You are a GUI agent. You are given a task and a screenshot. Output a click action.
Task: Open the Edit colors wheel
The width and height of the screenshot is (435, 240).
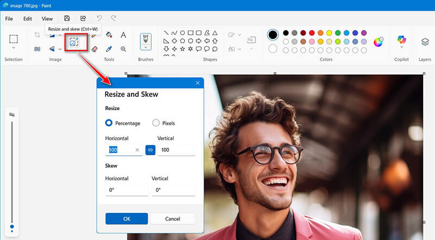(x=378, y=41)
